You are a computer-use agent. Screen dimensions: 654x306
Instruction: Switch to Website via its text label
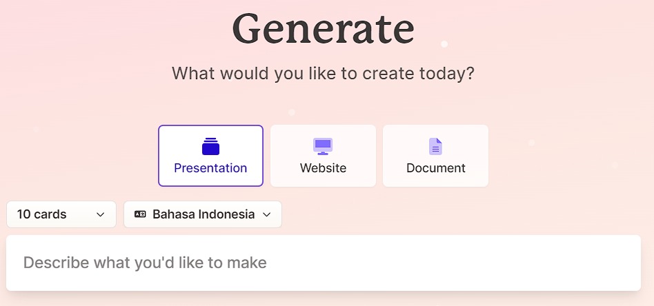(323, 168)
